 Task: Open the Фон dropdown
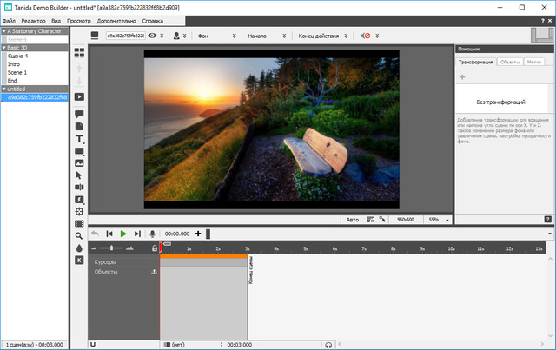point(217,36)
